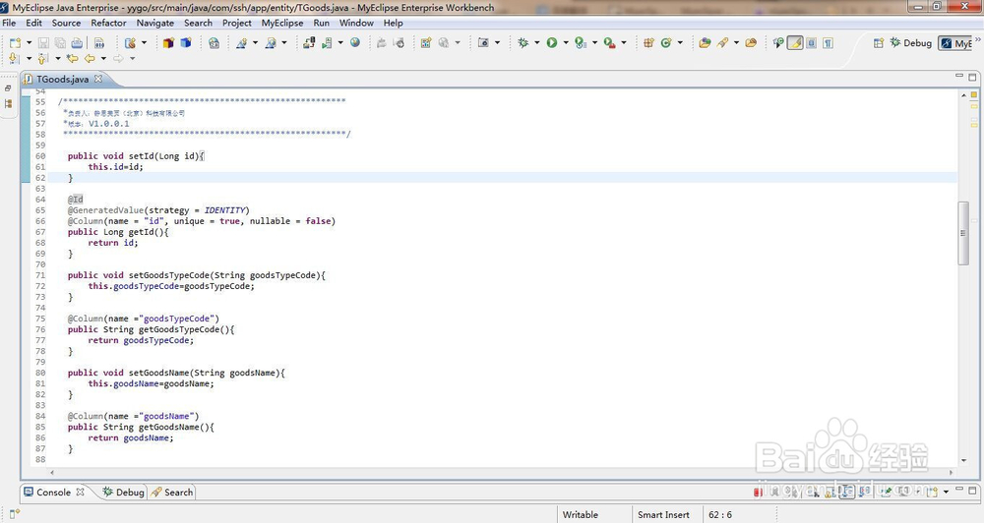
Task: Minimize the editor area
Action: coord(958,76)
